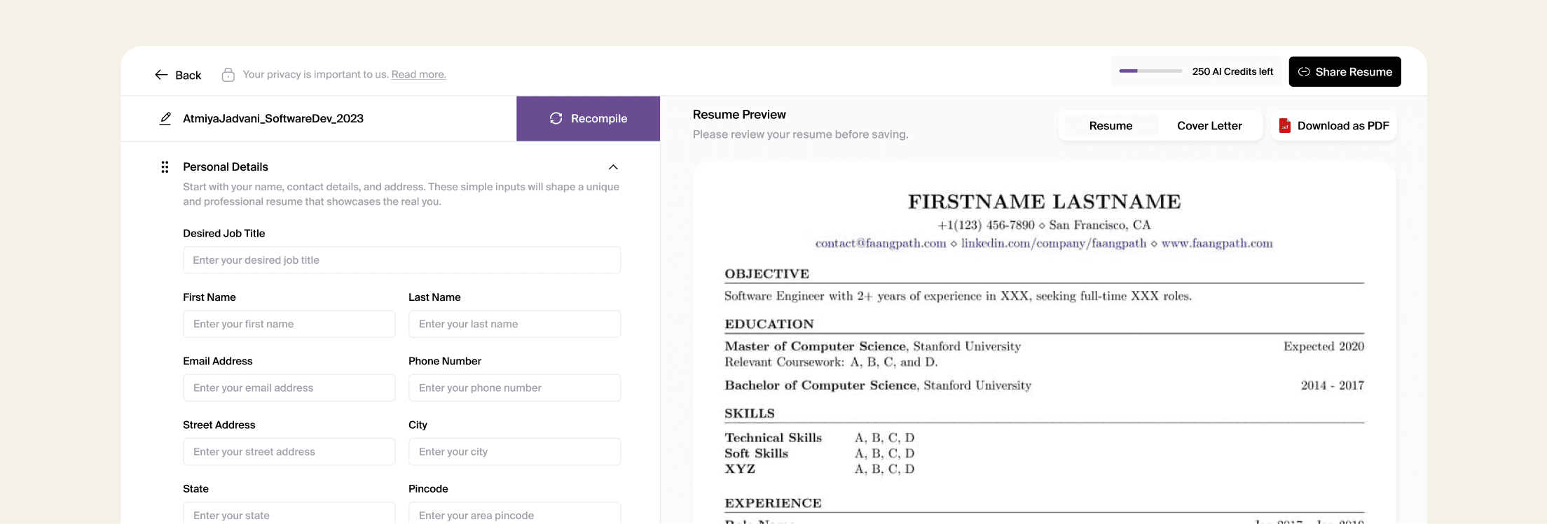Click 'Technical Skills' row in preview

click(x=819, y=438)
